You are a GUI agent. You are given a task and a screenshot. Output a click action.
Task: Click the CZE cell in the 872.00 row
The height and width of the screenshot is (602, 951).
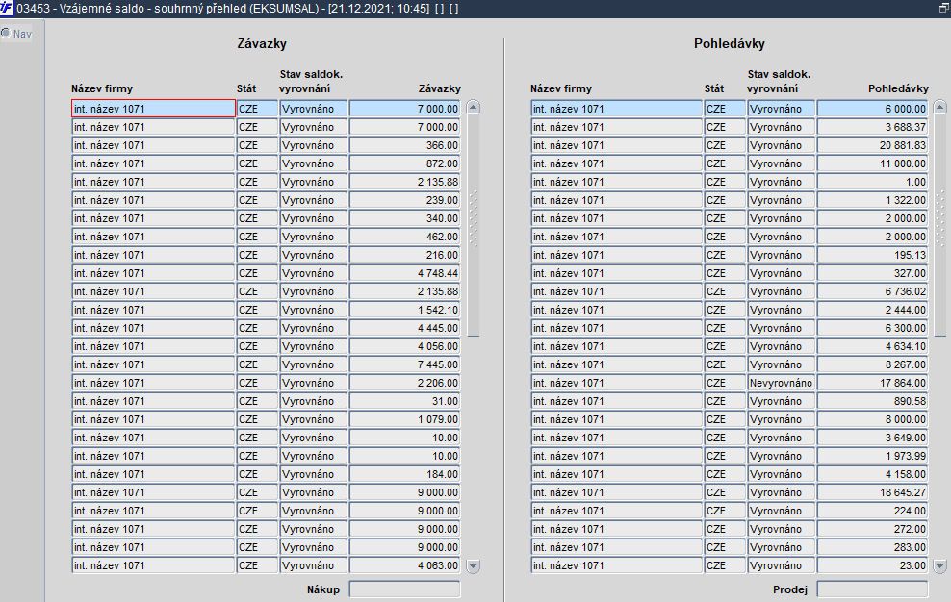click(257, 163)
